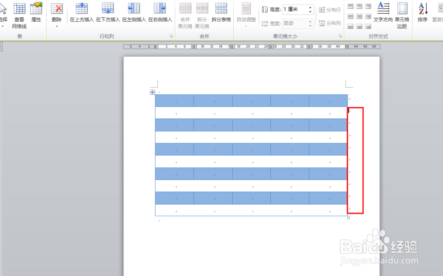The height and width of the screenshot is (276, 443).
Task: Align cell content bottom right
Action: 368,27
